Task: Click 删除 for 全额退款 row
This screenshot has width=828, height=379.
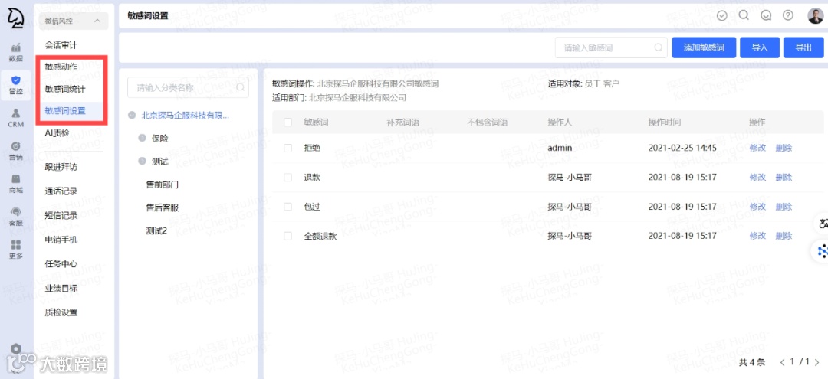Action: pos(784,236)
